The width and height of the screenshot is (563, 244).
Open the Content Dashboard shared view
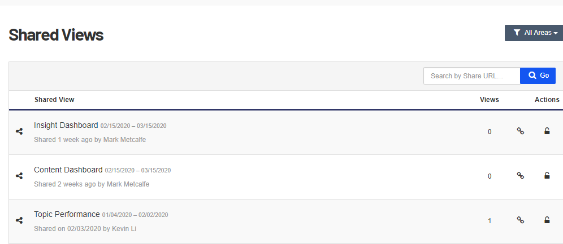(68, 170)
